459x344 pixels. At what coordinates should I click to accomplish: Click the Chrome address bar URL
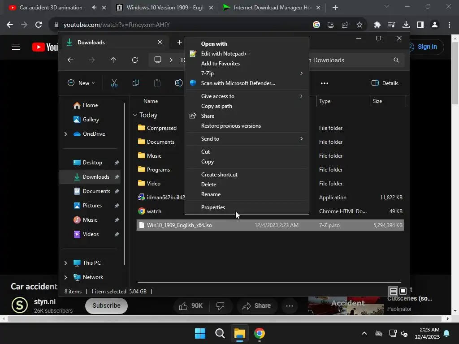117,25
